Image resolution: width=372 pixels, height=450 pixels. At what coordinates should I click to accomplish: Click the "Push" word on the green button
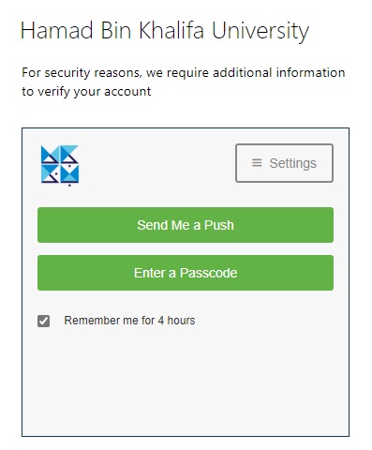coord(219,225)
